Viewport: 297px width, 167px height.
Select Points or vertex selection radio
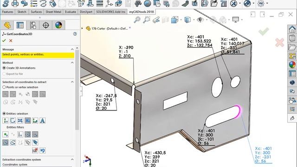4,87
